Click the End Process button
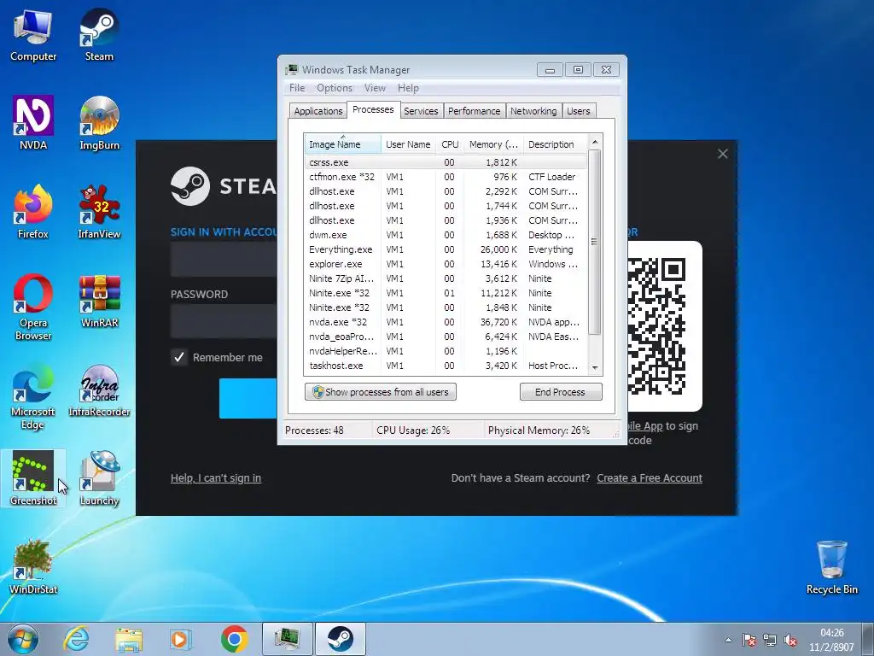The image size is (874, 656). [x=560, y=391]
